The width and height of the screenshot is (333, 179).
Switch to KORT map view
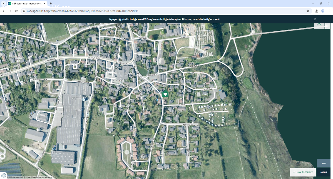[x=323, y=163]
